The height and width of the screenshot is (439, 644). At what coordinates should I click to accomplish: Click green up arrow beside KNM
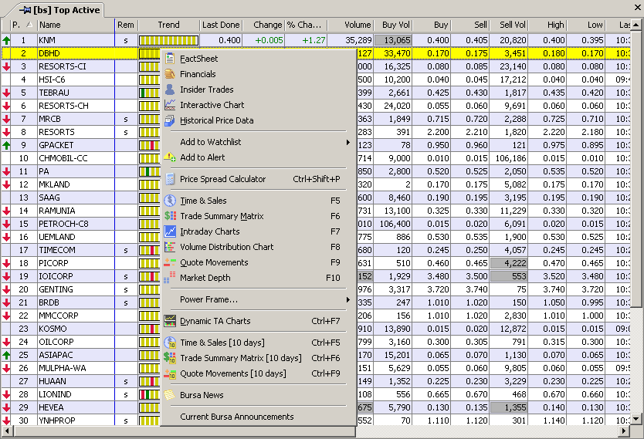coord(6,40)
